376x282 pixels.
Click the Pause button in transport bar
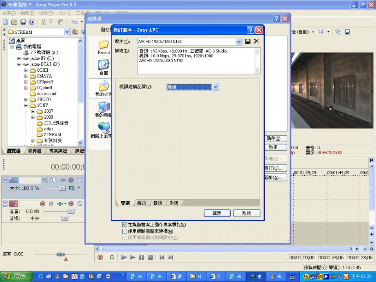coord(141,257)
